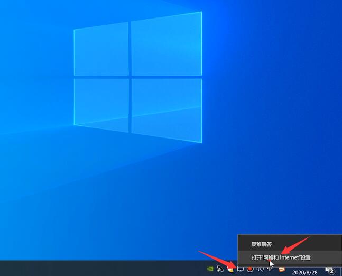Click the satellite dish tray icon
Viewport: 342px width, 276px height.
[x=220, y=269]
